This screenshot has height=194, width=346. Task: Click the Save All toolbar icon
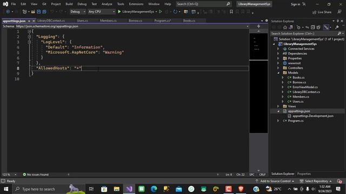44,12
